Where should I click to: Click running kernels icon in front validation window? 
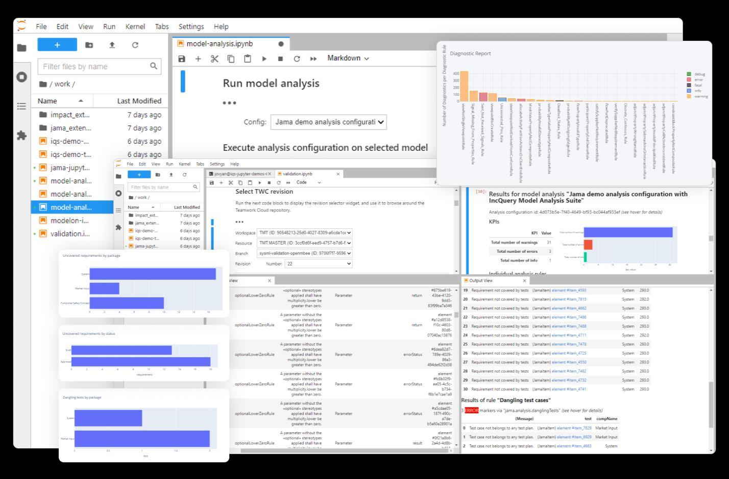tap(118, 193)
